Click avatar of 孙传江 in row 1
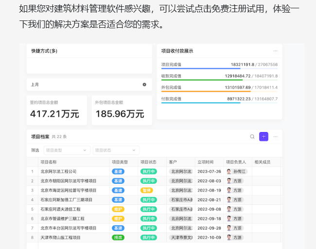The image size is (316, 249). tap(229, 172)
